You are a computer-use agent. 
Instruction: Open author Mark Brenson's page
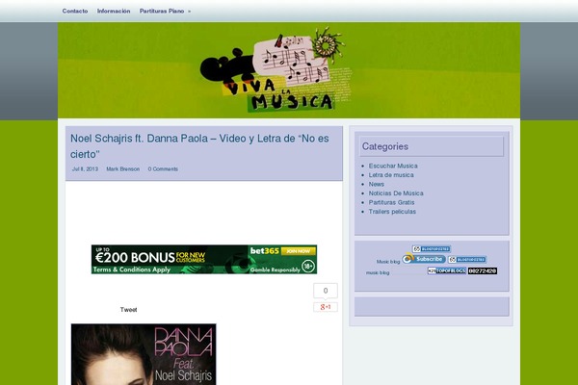coord(123,169)
